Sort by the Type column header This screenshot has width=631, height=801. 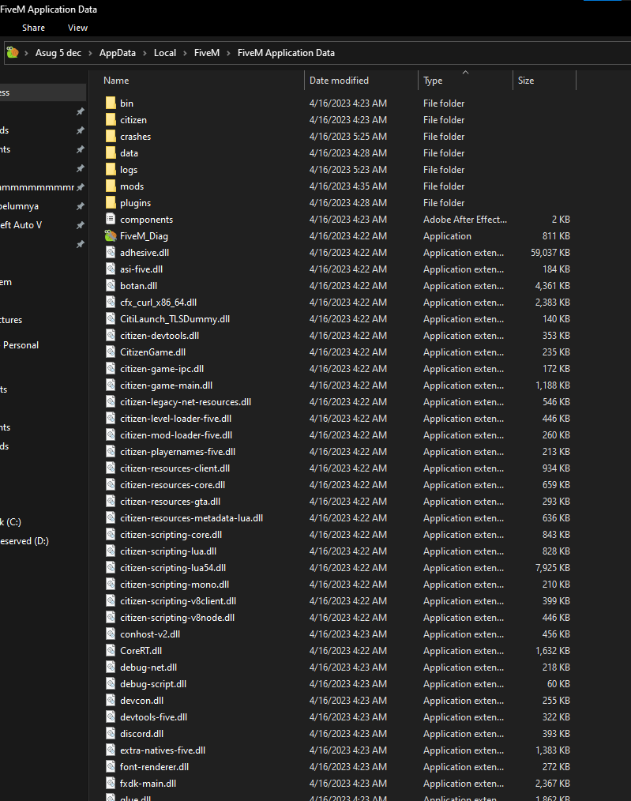click(433, 81)
